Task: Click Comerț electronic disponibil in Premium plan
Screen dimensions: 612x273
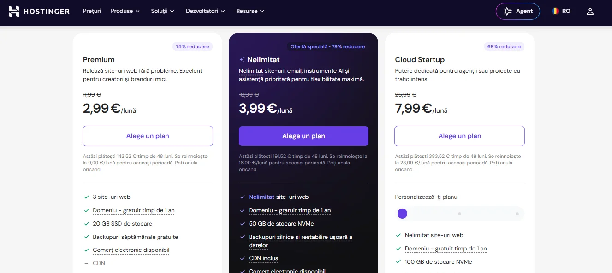Action: (131, 250)
